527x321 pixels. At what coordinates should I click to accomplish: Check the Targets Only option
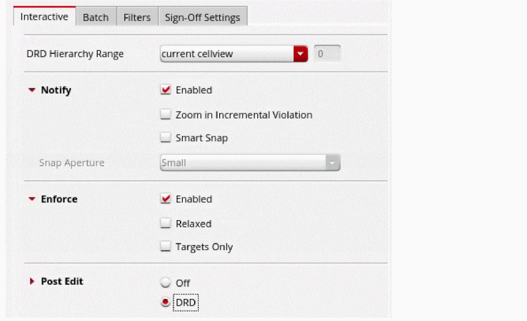[x=166, y=247]
